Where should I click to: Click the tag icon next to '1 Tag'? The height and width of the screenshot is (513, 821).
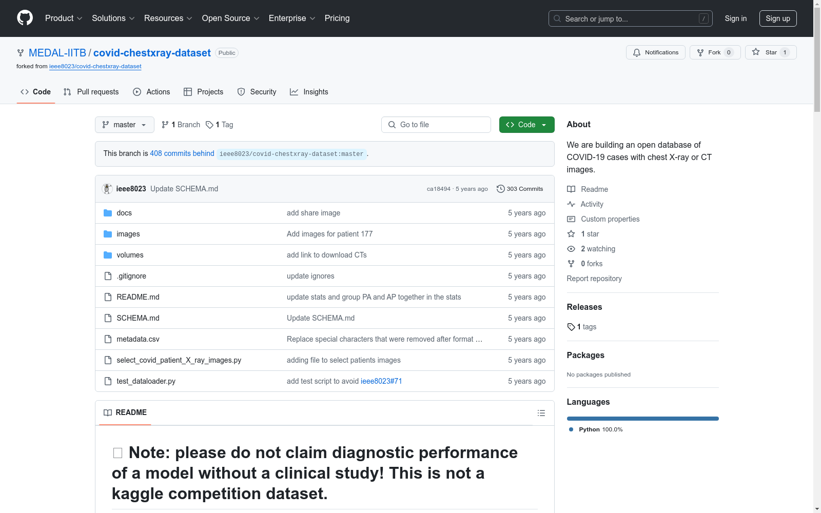coord(209,125)
